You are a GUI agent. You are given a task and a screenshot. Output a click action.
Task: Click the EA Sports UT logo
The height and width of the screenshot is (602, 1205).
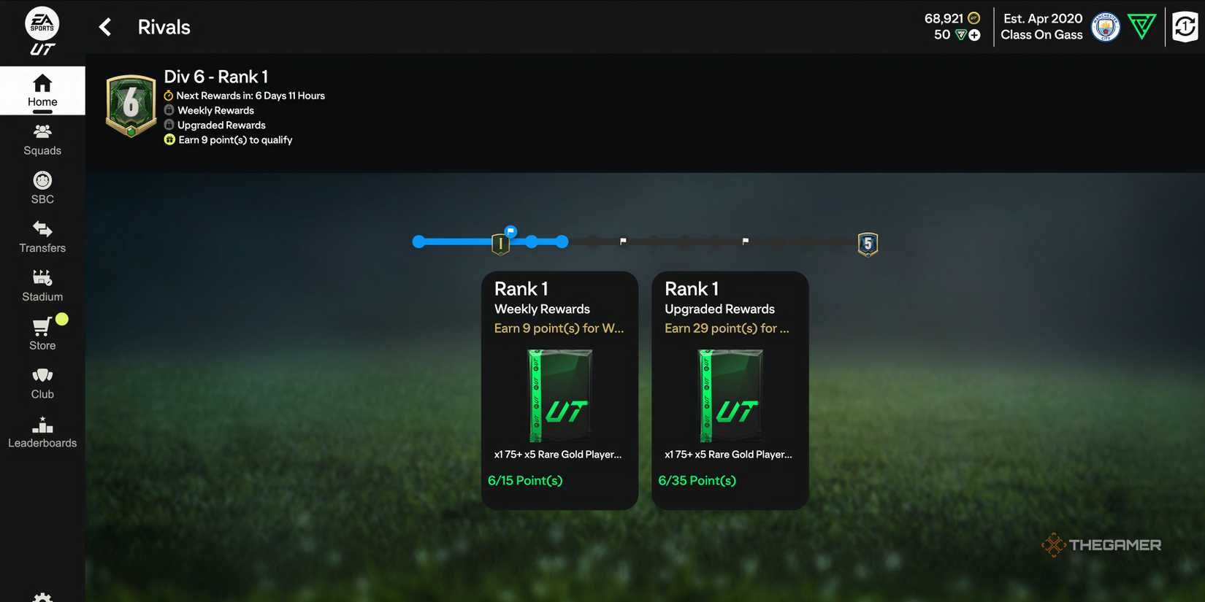[42, 31]
